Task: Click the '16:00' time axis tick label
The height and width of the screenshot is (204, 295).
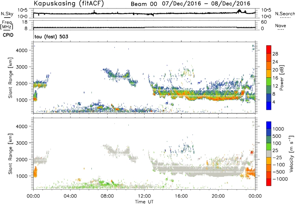Action: click(181, 196)
